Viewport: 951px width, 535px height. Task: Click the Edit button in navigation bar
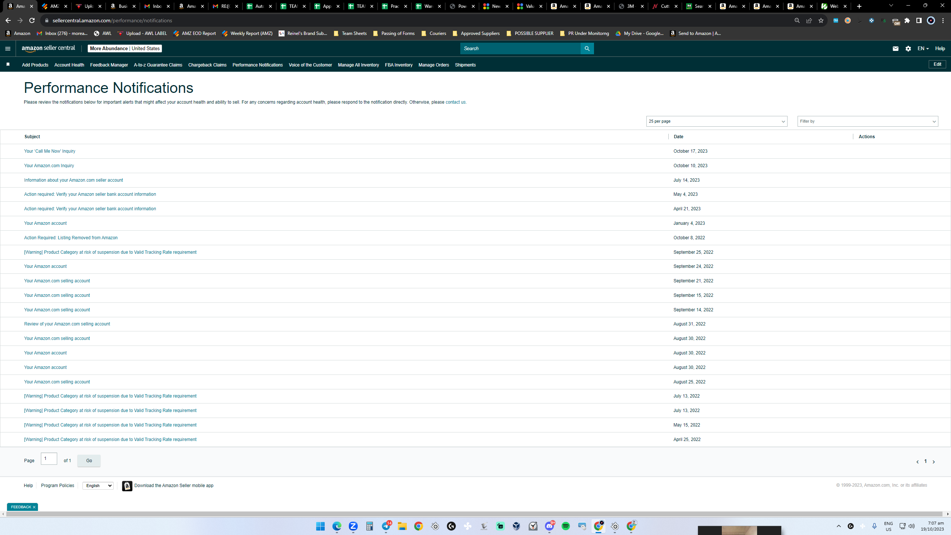pos(937,64)
